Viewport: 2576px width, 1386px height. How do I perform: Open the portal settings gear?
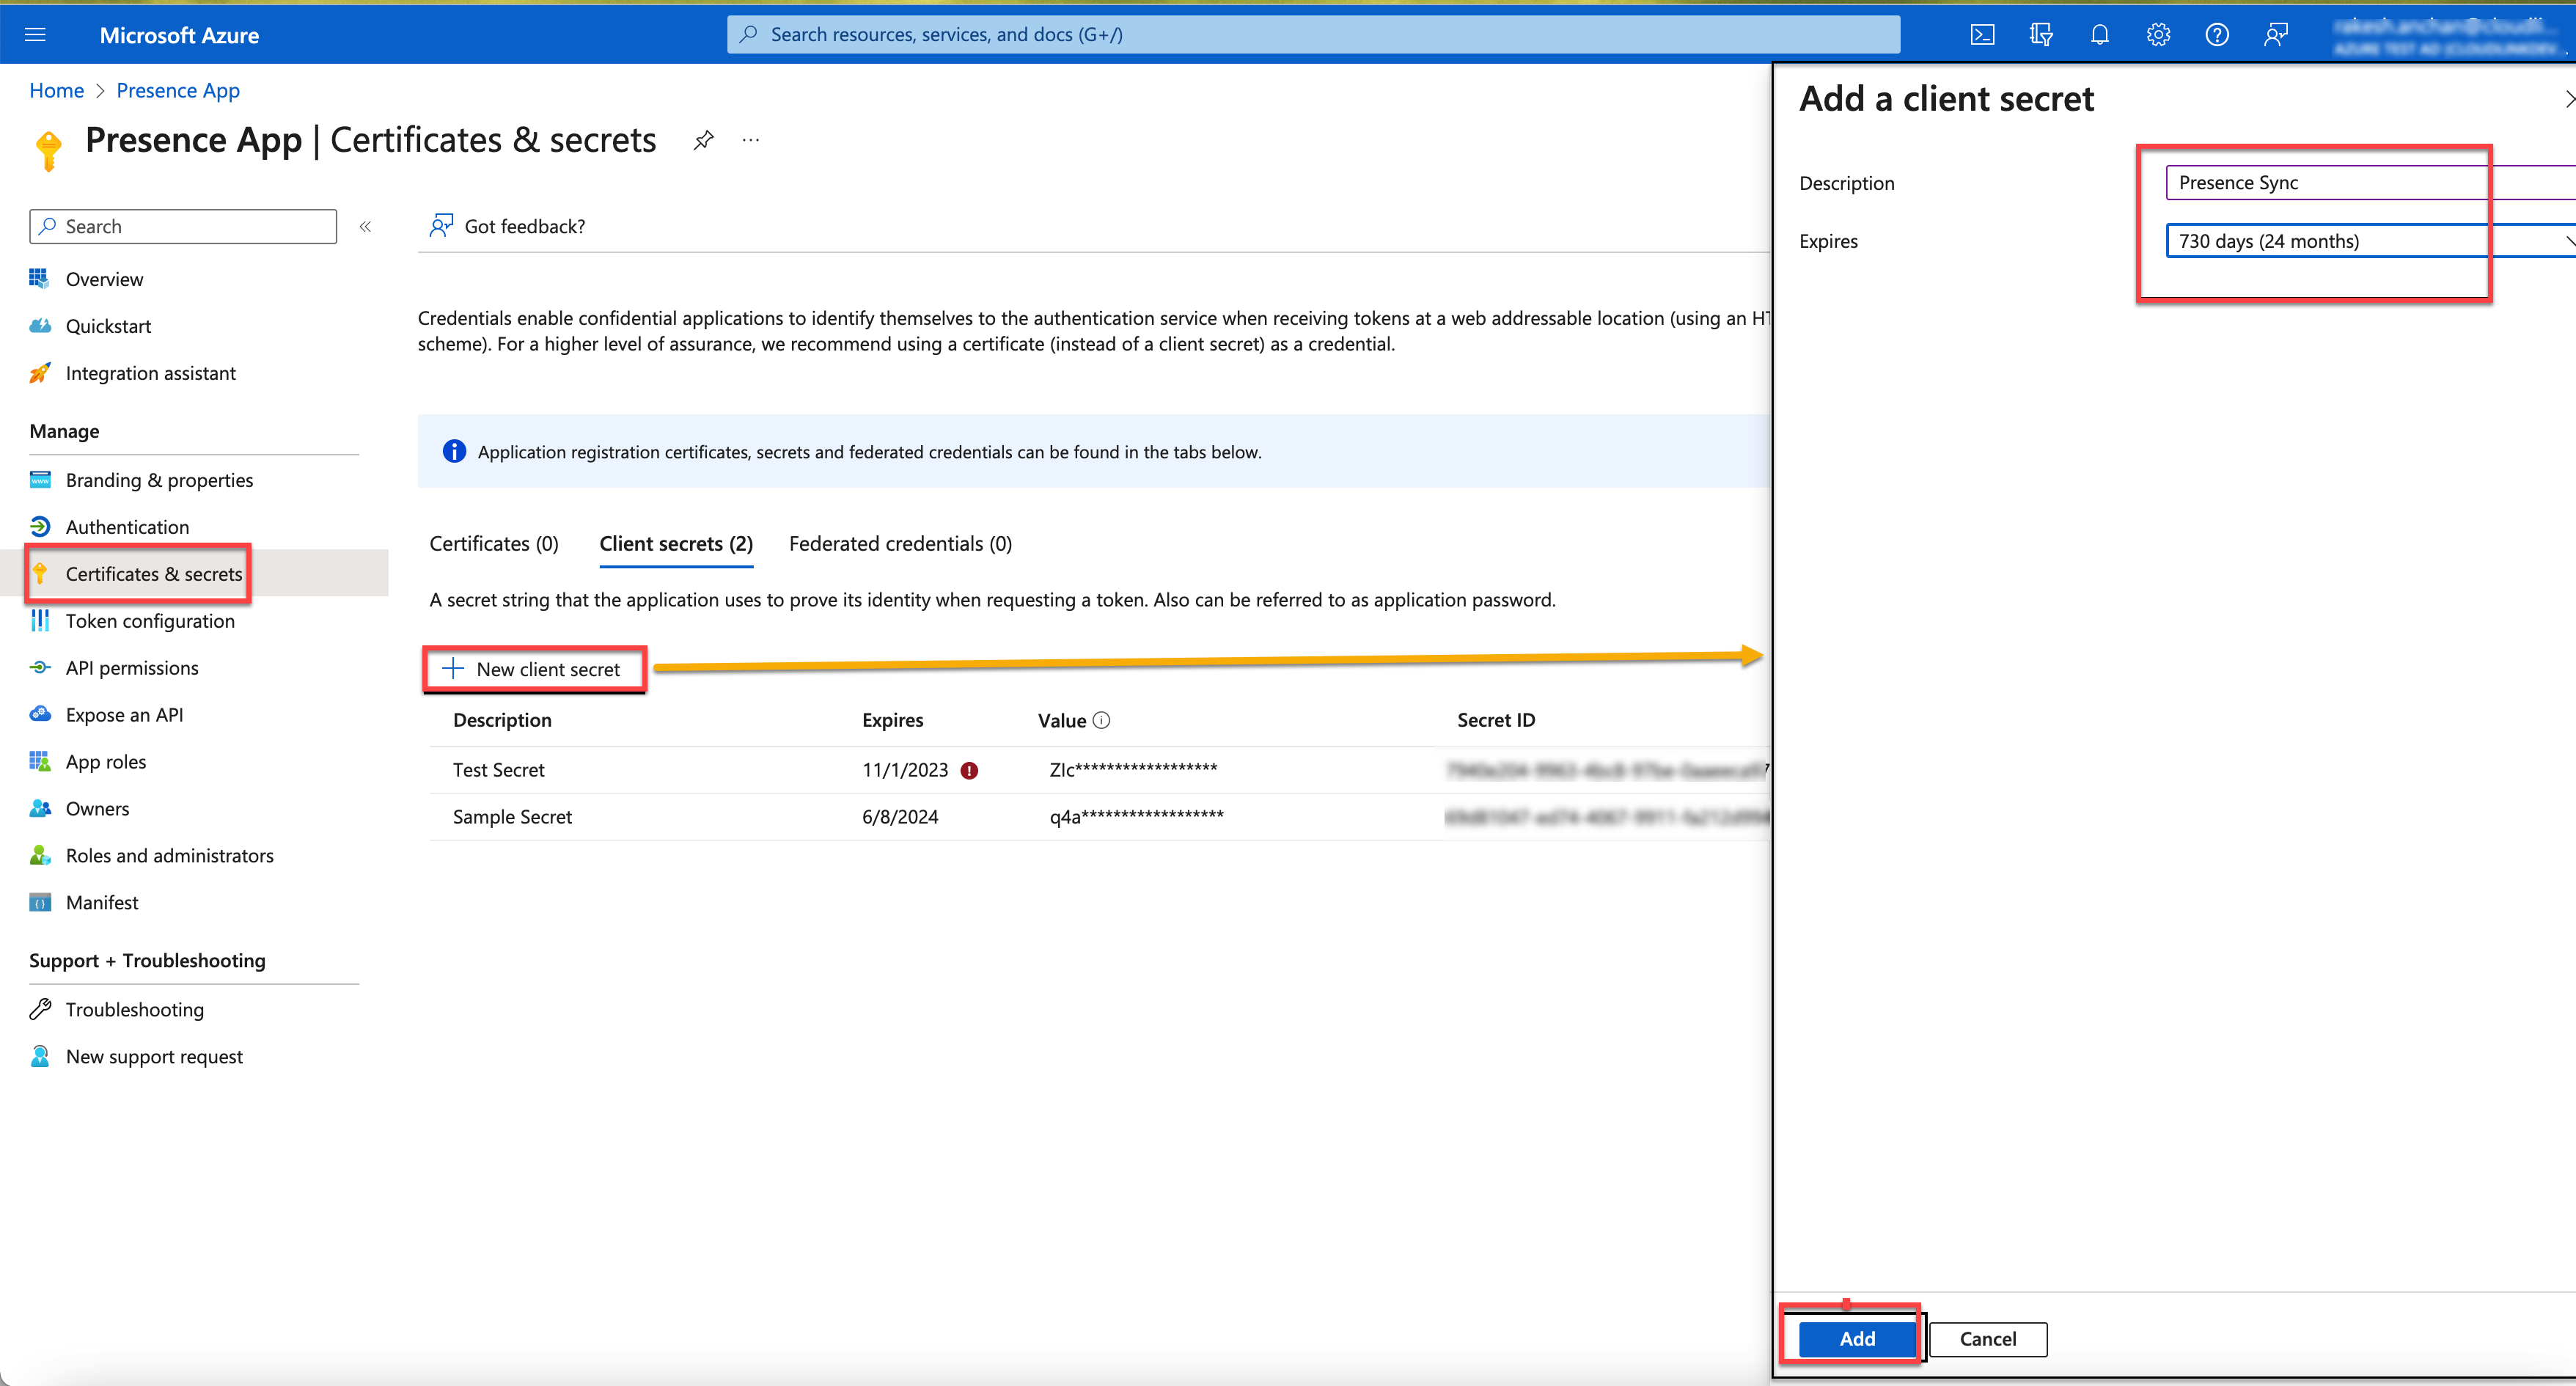pos(2158,35)
